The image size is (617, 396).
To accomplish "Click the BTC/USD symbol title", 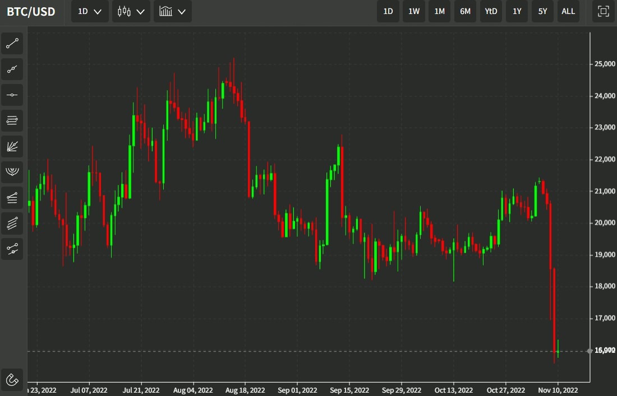I will click(31, 11).
